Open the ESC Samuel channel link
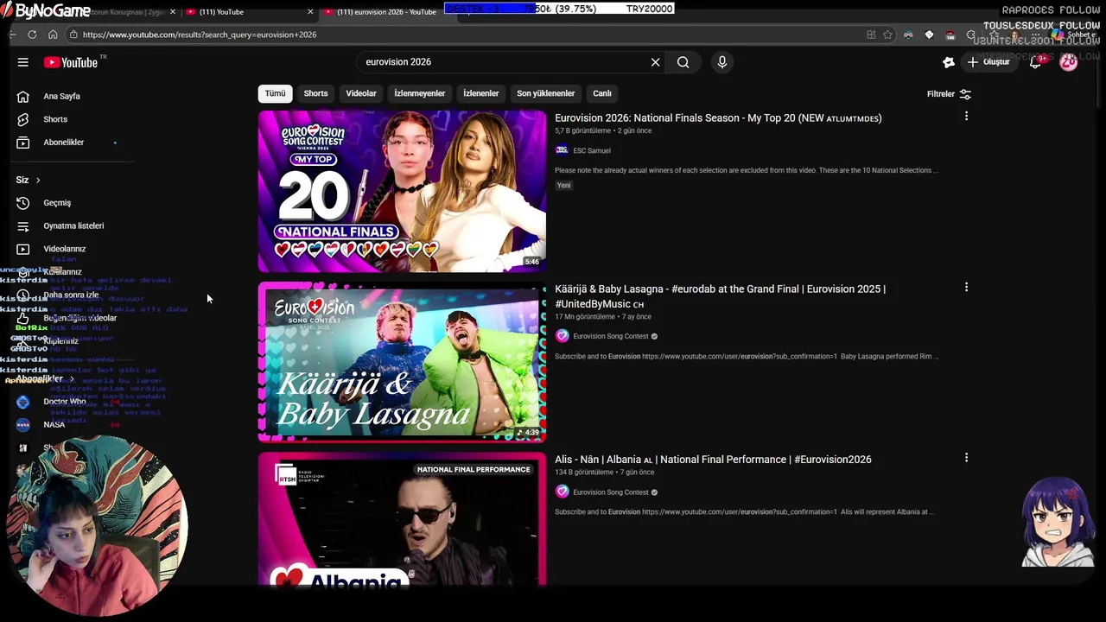 [592, 150]
